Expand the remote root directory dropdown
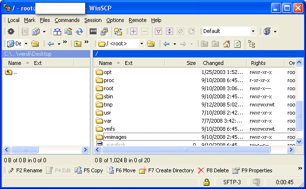Screen dimensions: 306x189 pyautogui.click(x=142, y=44)
